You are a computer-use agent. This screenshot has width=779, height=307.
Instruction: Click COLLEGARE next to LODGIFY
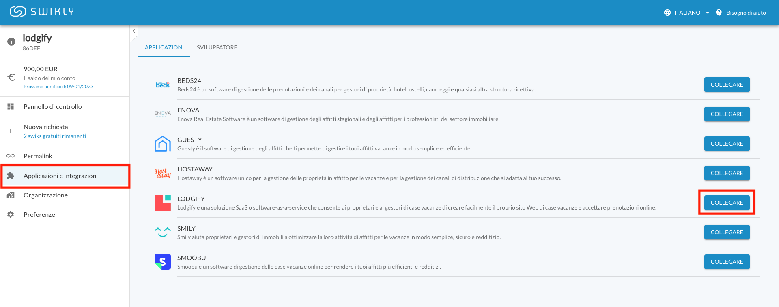point(727,203)
